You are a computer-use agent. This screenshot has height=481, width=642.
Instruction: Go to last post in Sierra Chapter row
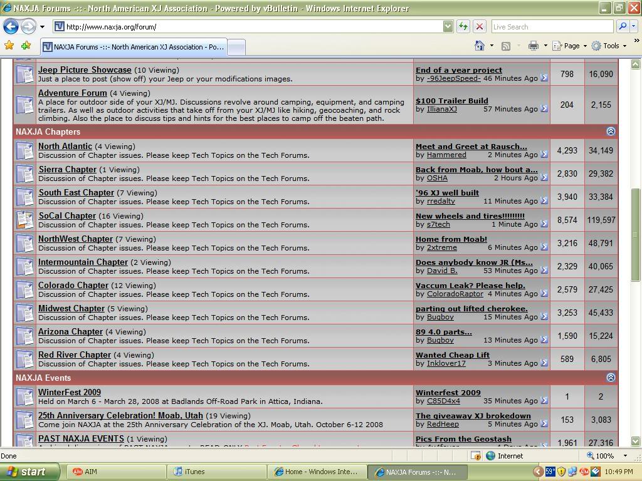click(x=544, y=177)
